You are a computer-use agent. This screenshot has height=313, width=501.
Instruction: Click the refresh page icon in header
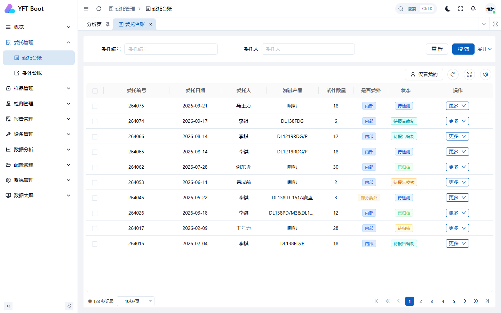pyautogui.click(x=99, y=9)
